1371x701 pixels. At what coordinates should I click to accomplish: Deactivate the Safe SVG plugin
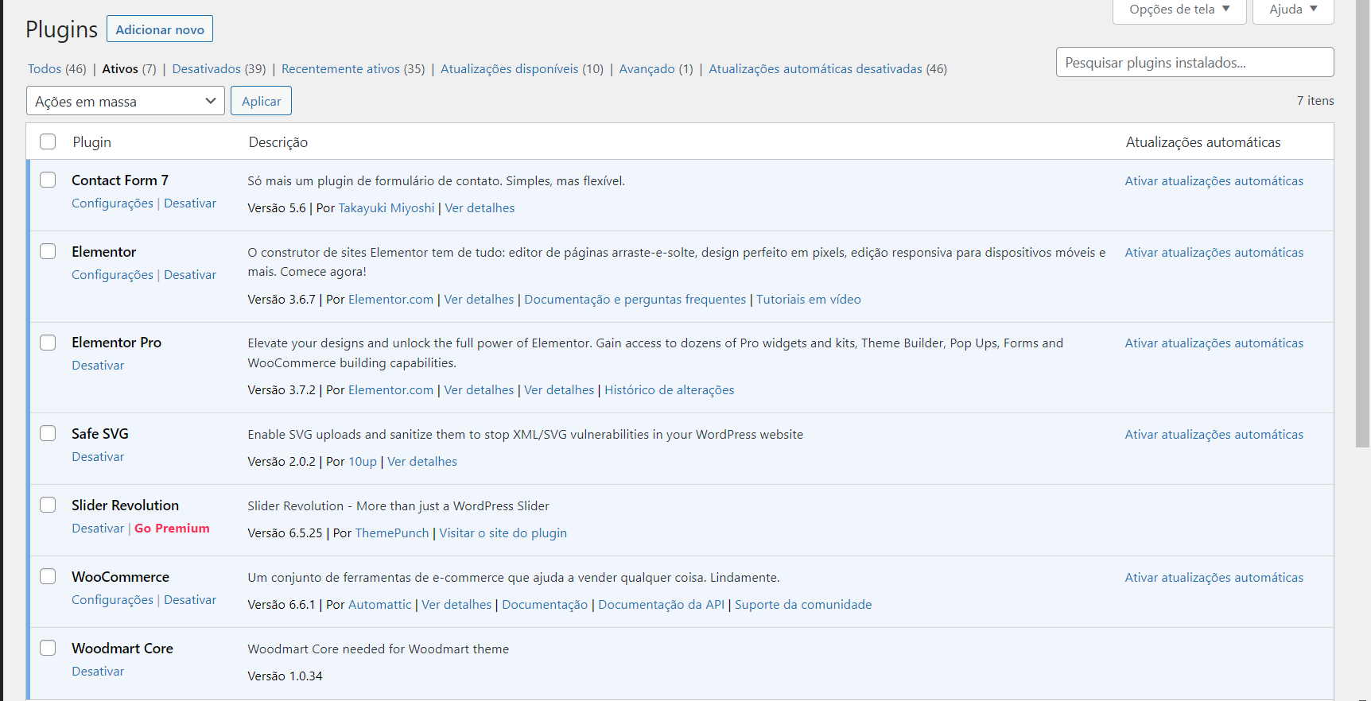98,457
